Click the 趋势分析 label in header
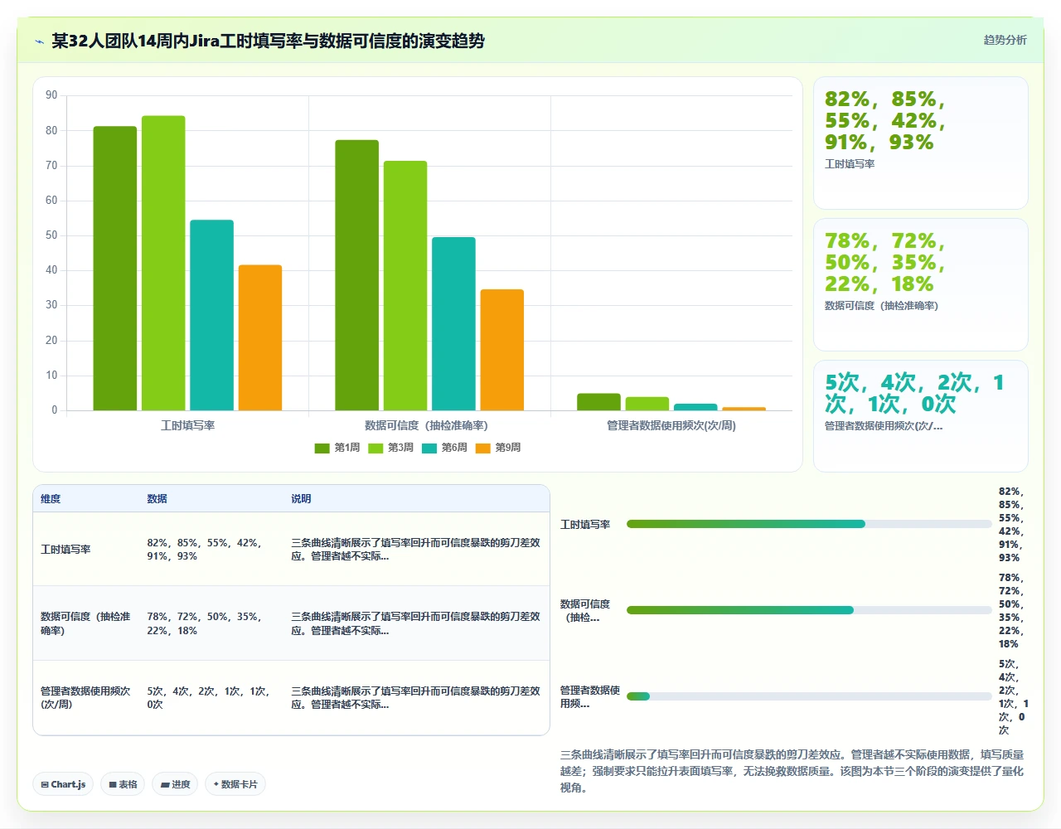 [1005, 40]
